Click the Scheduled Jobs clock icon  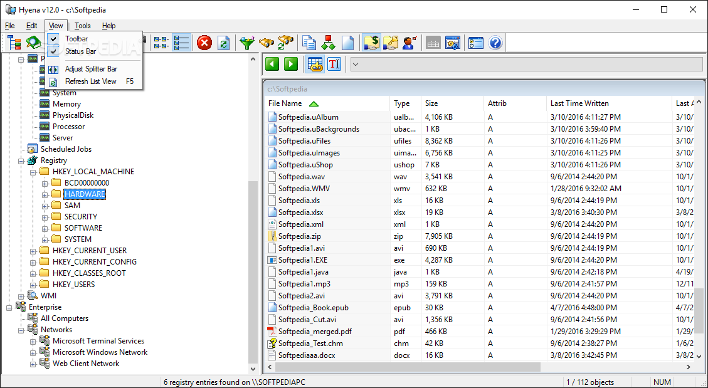[x=33, y=149]
